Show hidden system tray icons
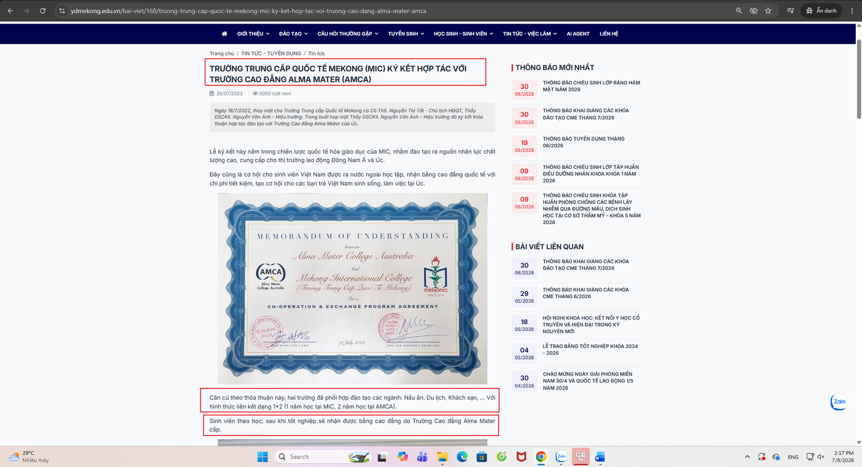 pyautogui.click(x=747, y=457)
